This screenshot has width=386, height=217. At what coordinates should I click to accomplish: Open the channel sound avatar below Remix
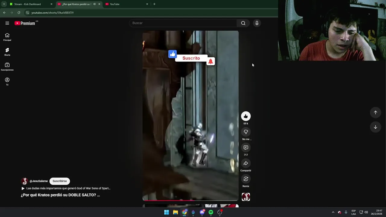(x=246, y=197)
